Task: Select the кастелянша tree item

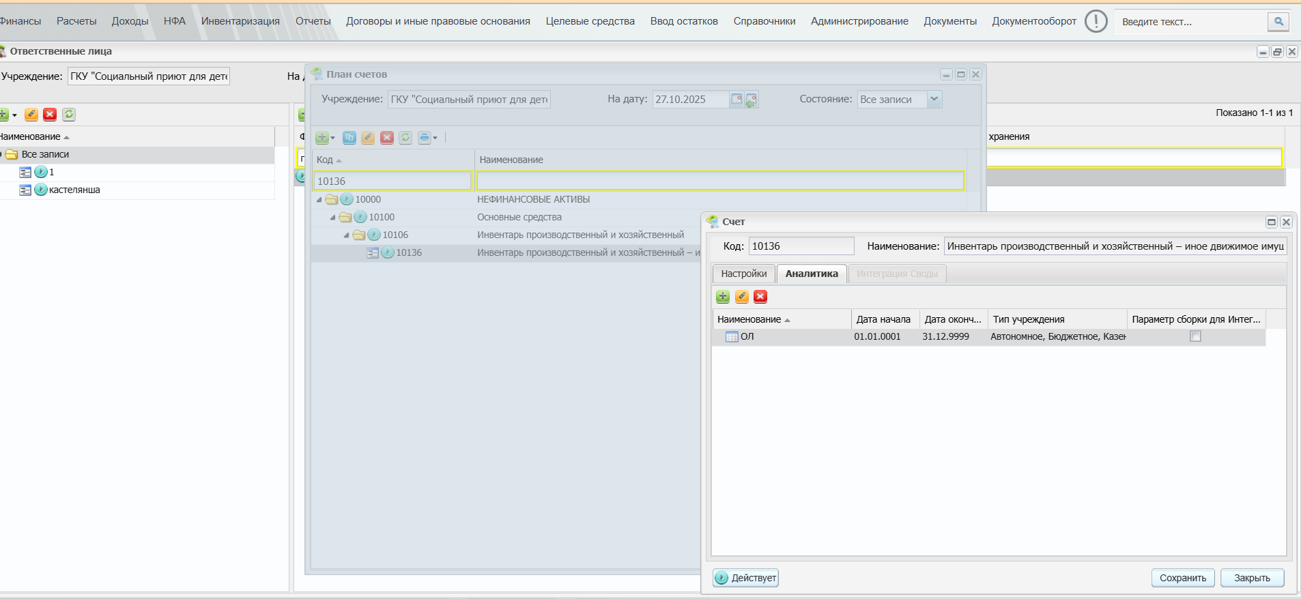Action: [74, 190]
